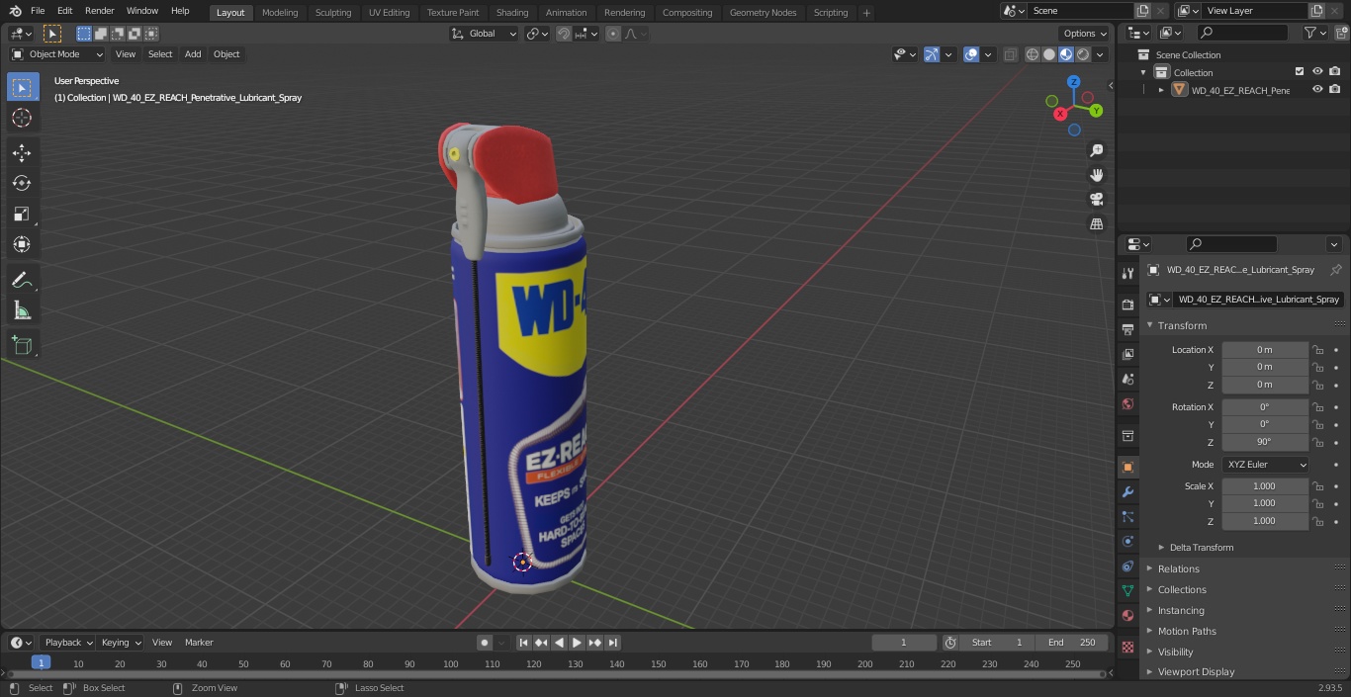1351x697 pixels.
Task: Play the animation forward
Action: click(x=578, y=643)
